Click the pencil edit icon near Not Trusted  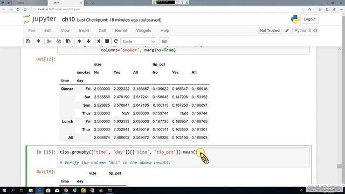pyautogui.click(x=287, y=31)
